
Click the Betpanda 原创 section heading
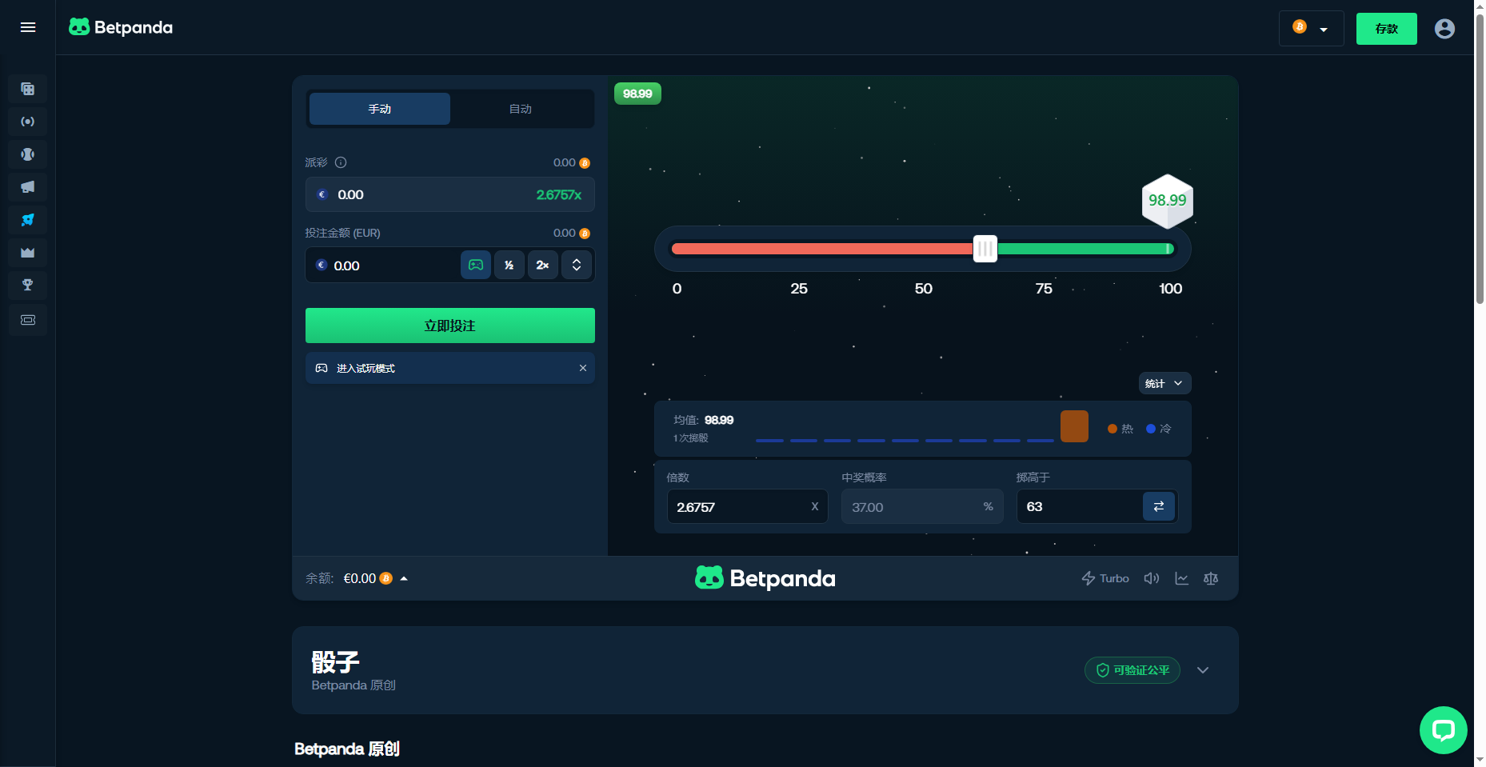click(347, 749)
